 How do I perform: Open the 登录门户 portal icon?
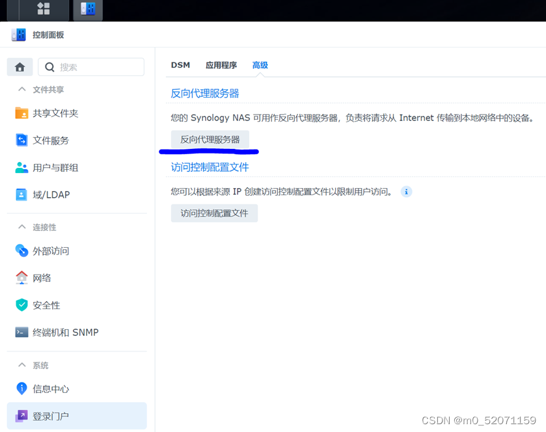pos(21,416)
